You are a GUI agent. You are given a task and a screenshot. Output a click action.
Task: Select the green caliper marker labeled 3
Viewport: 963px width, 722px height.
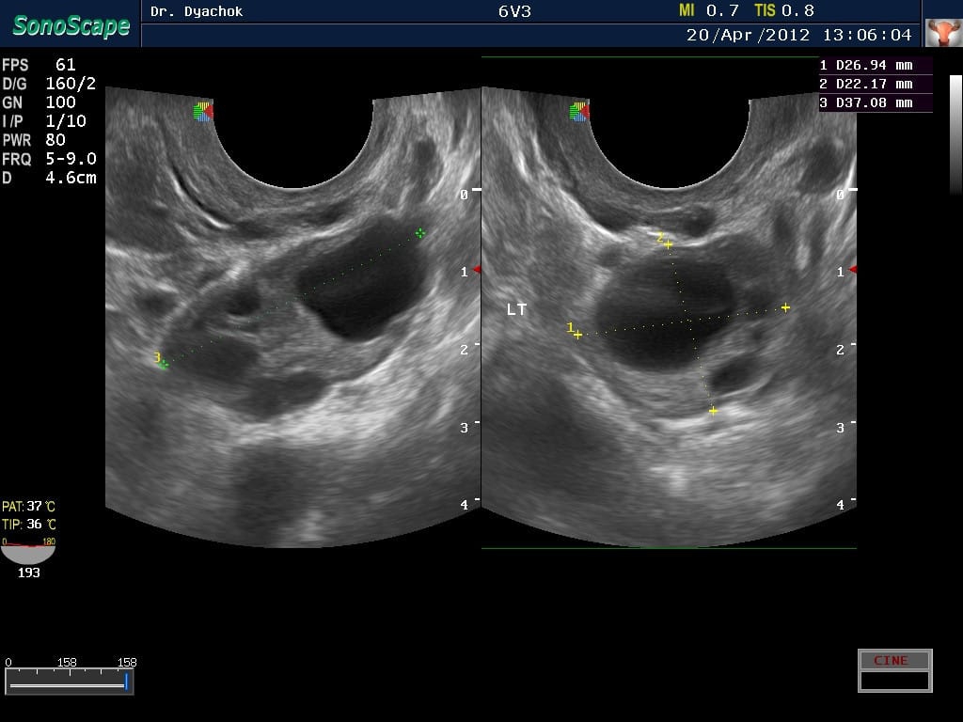[163, 363]
